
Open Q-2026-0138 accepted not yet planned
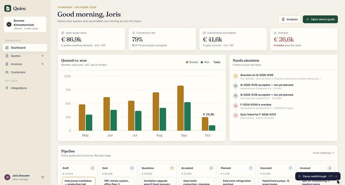283,96
